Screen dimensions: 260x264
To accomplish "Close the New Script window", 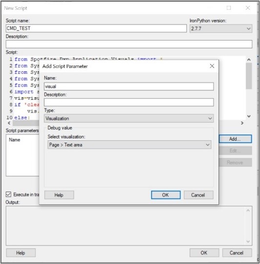I will pyautogui.click(x=248, y=8).
